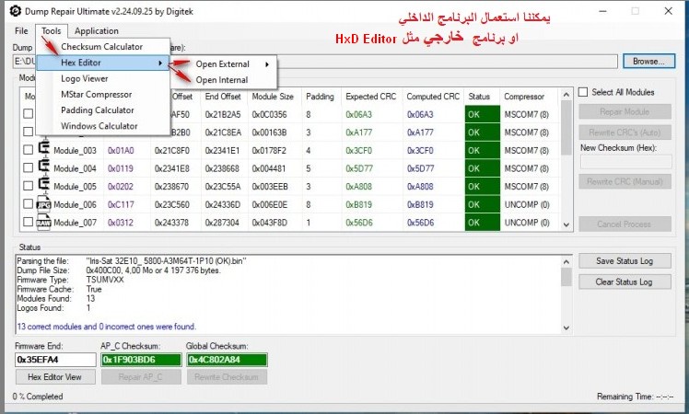689x414 pixels.
Task: Open the Application menu
Action: tap(96, 30)
